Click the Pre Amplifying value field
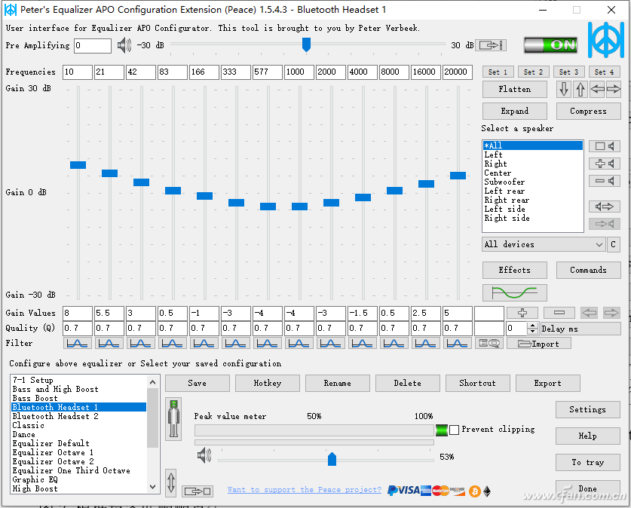This screenshot has width=631, height=508. click(93, 45)
